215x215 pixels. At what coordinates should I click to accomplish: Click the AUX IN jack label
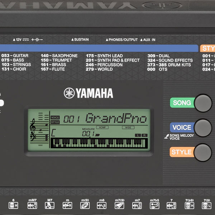(148, 40)
